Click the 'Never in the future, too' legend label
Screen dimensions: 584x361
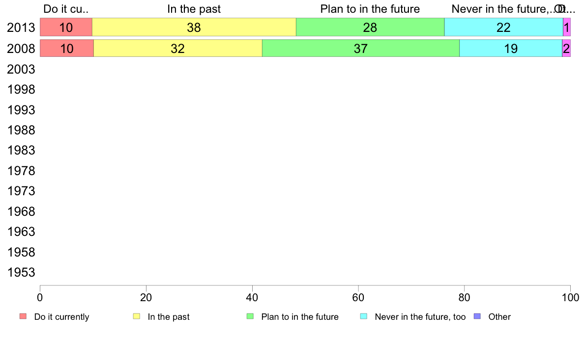pos(420,317)
